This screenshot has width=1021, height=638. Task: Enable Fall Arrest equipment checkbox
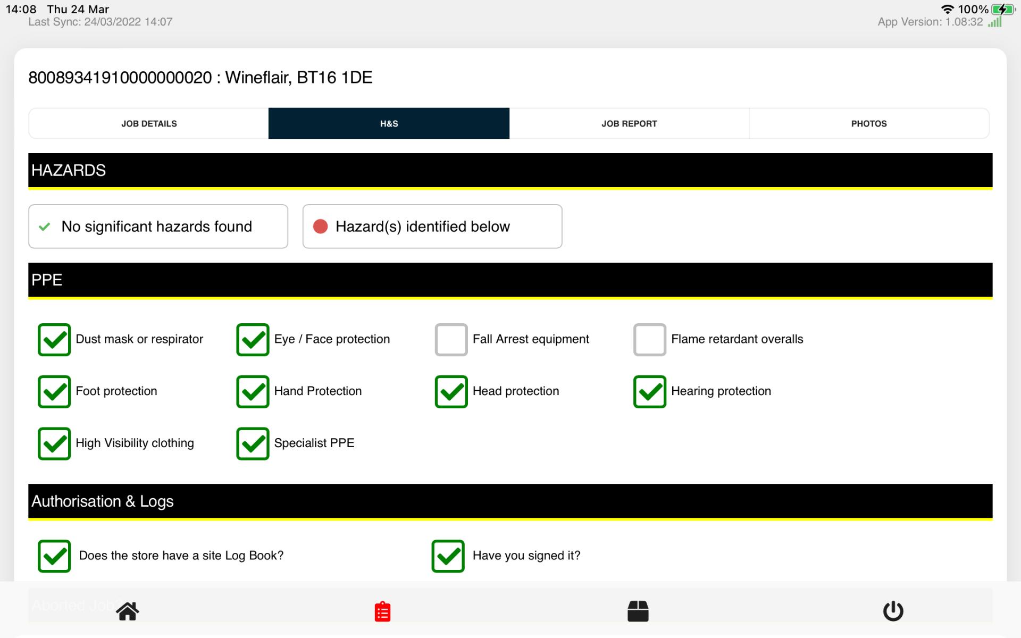pyautogui.click(x=451, y=340)
